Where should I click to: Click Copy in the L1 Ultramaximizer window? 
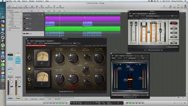172,16
